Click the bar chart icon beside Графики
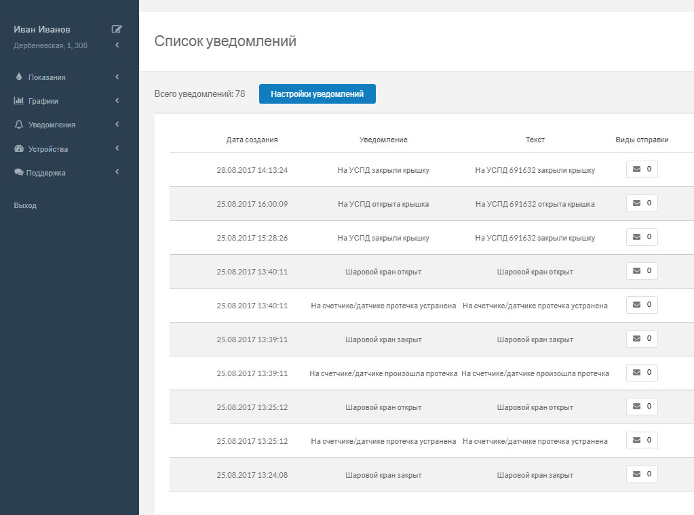 [18, 101]
